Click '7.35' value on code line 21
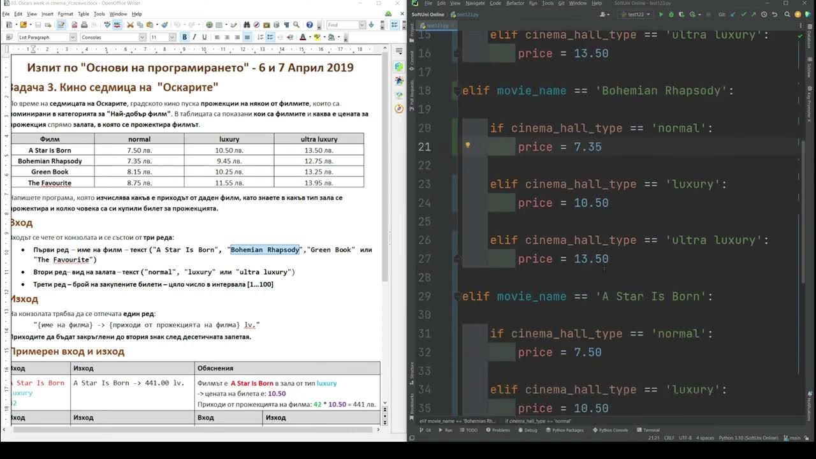The width and height of the screenshot is (816, 459). point(587,147)
